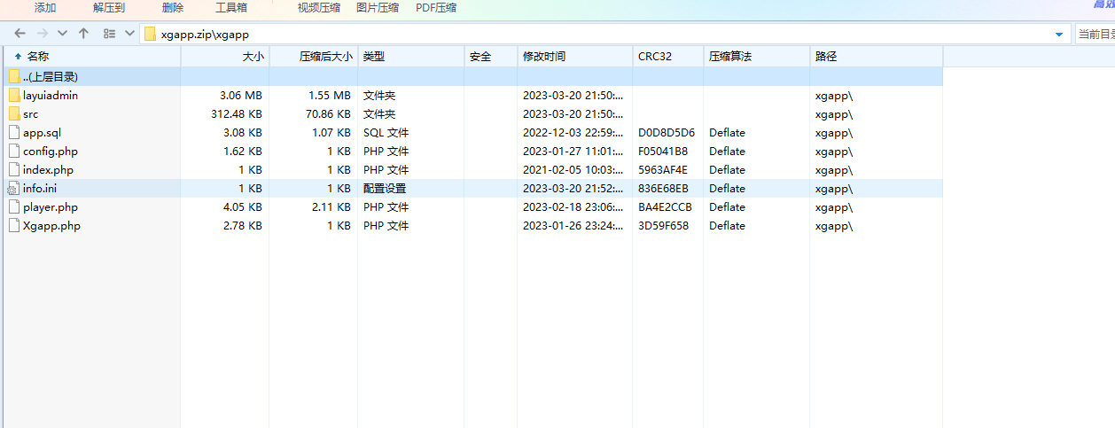The image size is (1115, 428).
Task: Click the list view mode icon
Action: pyautogui.click(x=109, y=34)
